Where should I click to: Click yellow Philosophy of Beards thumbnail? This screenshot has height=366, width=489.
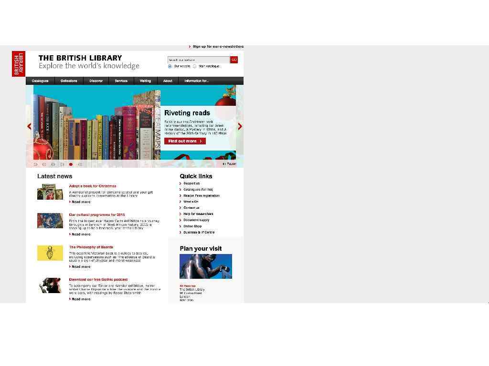pos(50,253)
